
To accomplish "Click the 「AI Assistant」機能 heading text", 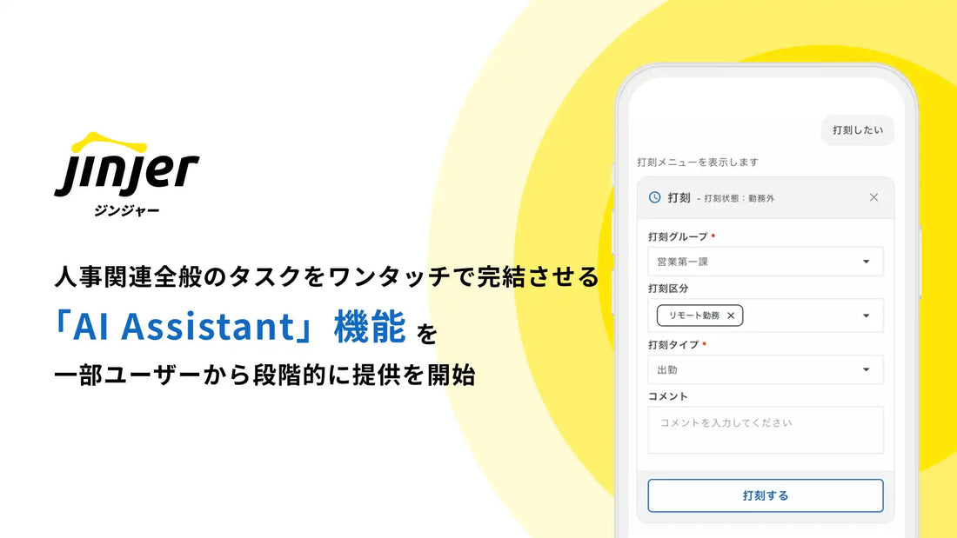I will [230, 326].
